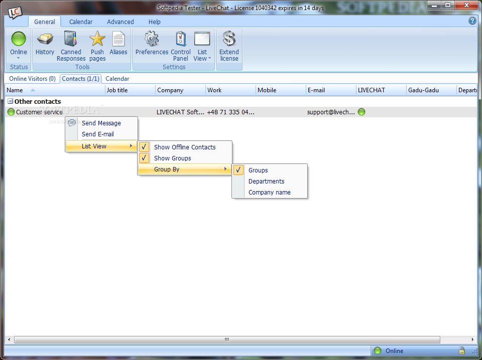Image resolution: width=482 pixels, height=360 pixels.
Task: Open the Online status dropdown arrow
Action: tap(19, 58)
